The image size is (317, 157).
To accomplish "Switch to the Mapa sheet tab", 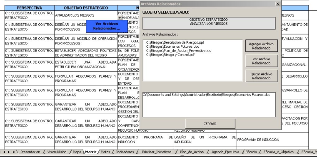I will [x=77, y=152].
